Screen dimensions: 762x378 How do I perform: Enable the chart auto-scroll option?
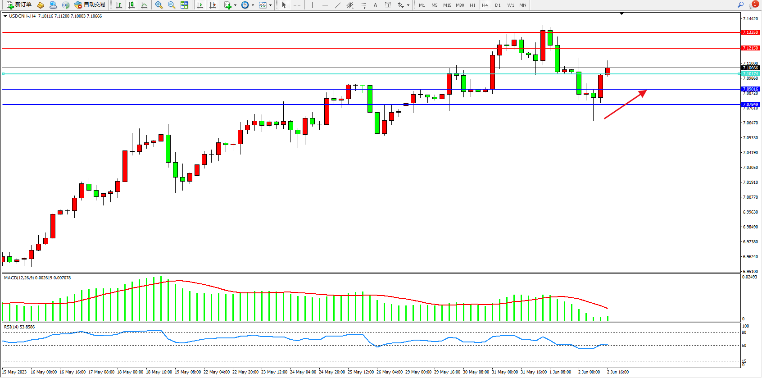point(200,5)
